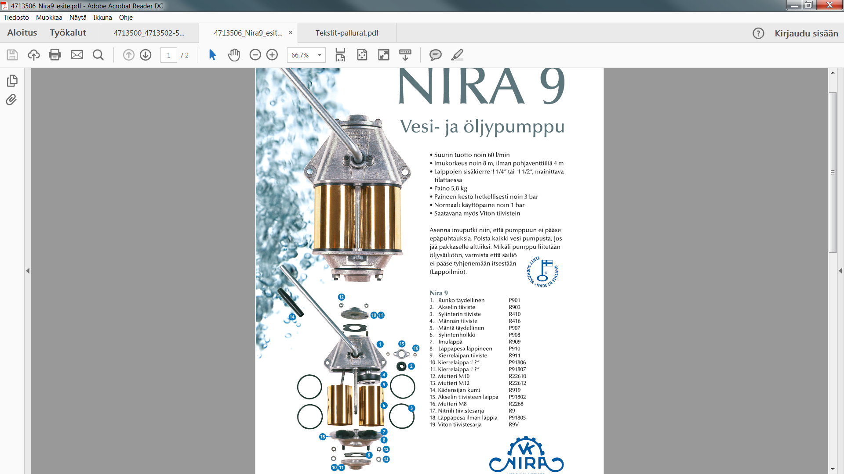Click Kirjaudu sisään sign-in link
Viewport: 844px width, 474px height.
[x=806, y=33]
